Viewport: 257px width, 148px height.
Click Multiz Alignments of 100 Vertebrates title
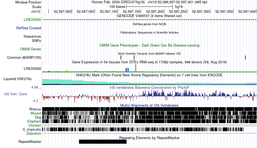pos(149,106)
